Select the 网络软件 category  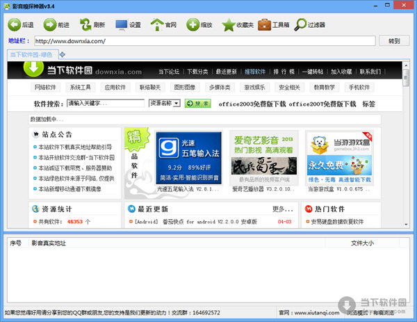[x=45, y=88]
